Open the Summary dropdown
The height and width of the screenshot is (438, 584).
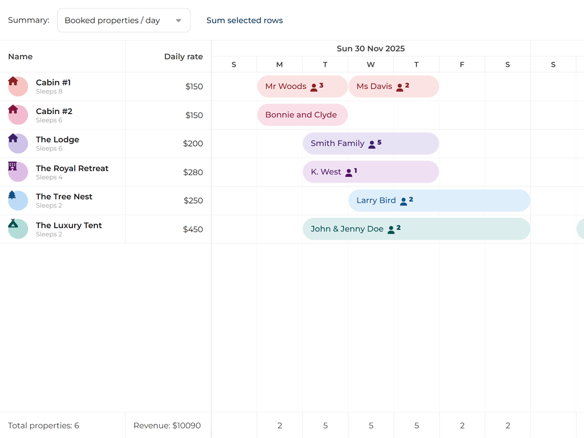click(123, 21)
